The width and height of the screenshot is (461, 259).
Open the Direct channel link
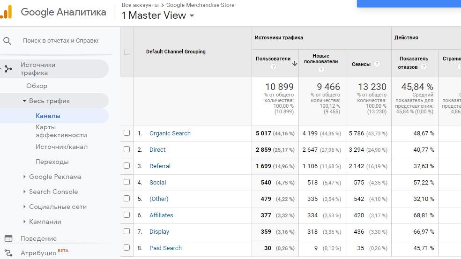click(157, 149)
